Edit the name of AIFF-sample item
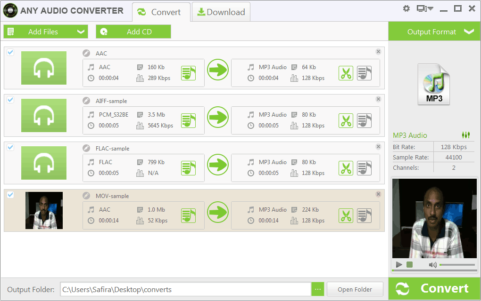The width and height of the screenshot is (481, 301). click(x=86, y=101)
